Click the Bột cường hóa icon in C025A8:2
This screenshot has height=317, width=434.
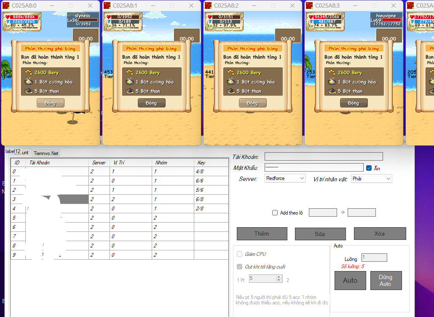tap(231, 82)
